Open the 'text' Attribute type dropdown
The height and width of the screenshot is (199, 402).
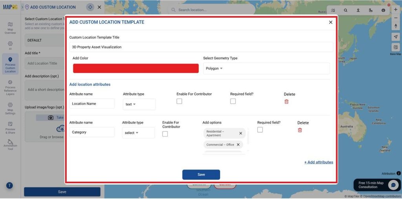pyautogui.click(x=139, y=104)
